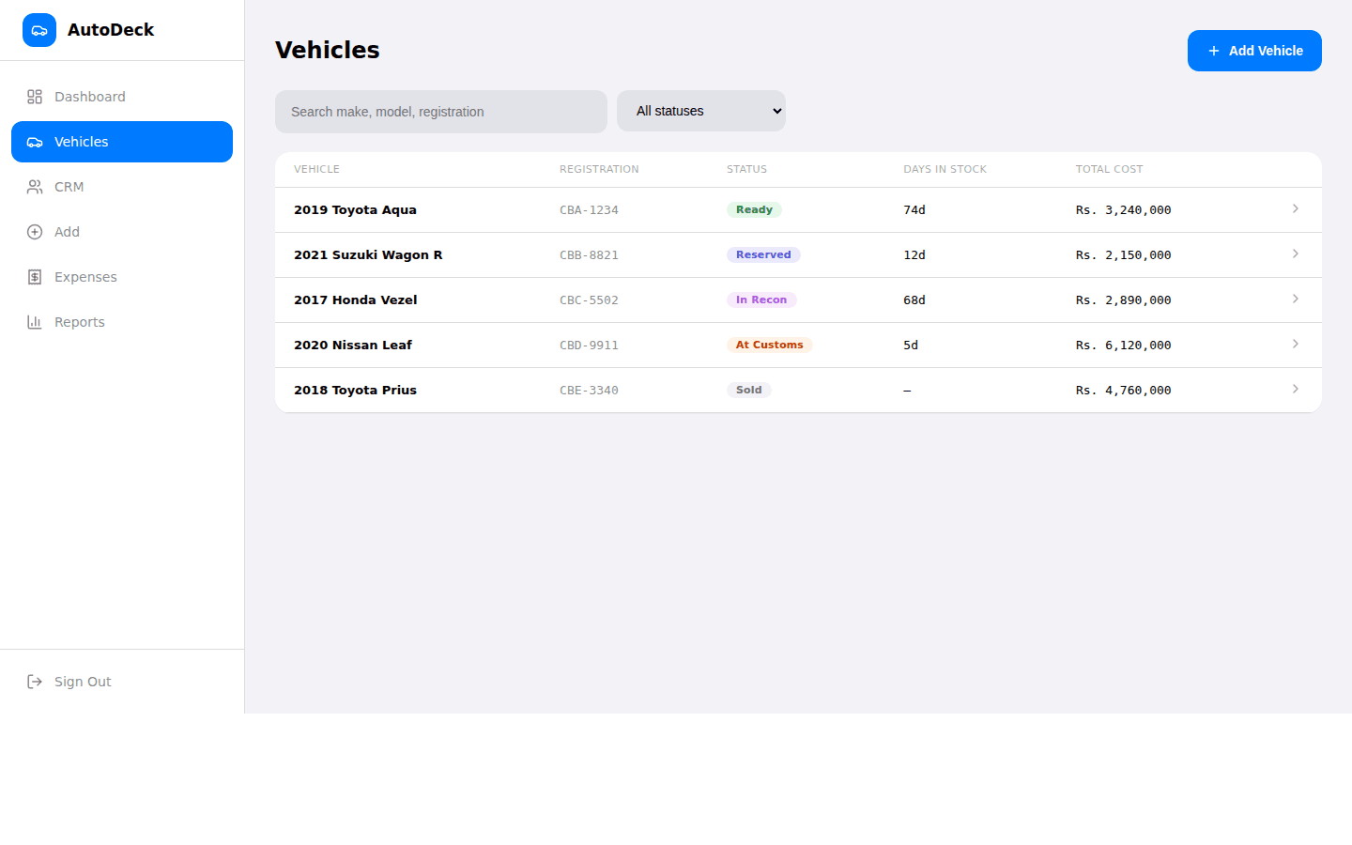The image size is (1352, 845).
Task: Expand the 2019 Toyota Aqua row chevron
Action: (1296, 208)
